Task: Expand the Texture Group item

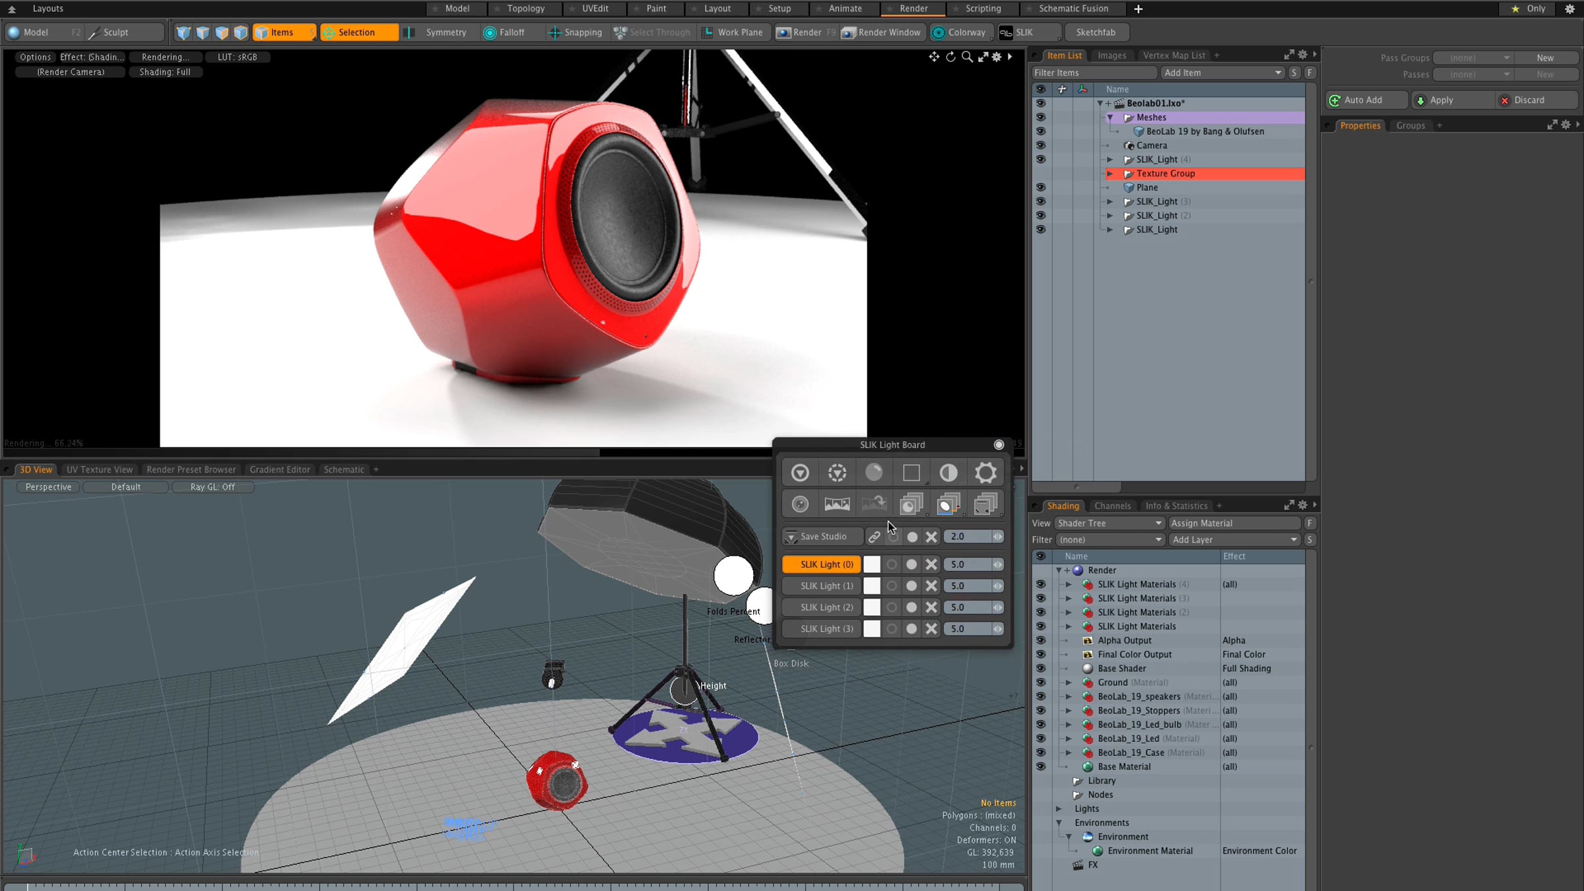Action: [1110, 174]
